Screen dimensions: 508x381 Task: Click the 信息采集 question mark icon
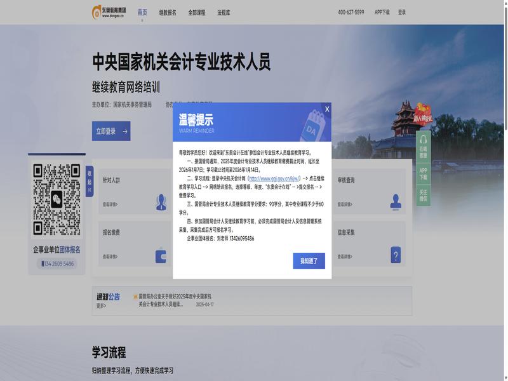396,255
